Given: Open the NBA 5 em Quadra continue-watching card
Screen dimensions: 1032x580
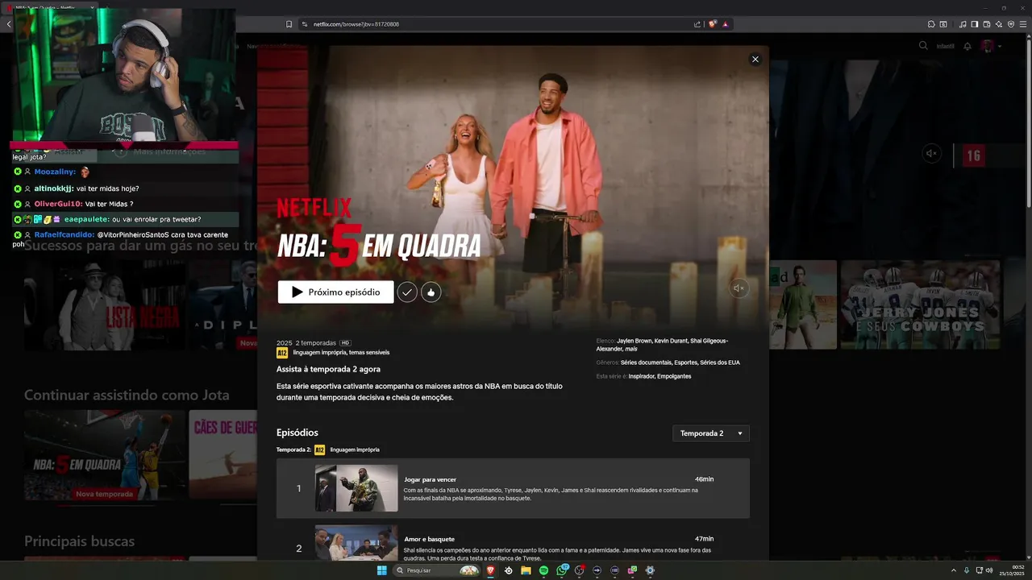Looking at the screenshot, I should (x=104, y=455).
